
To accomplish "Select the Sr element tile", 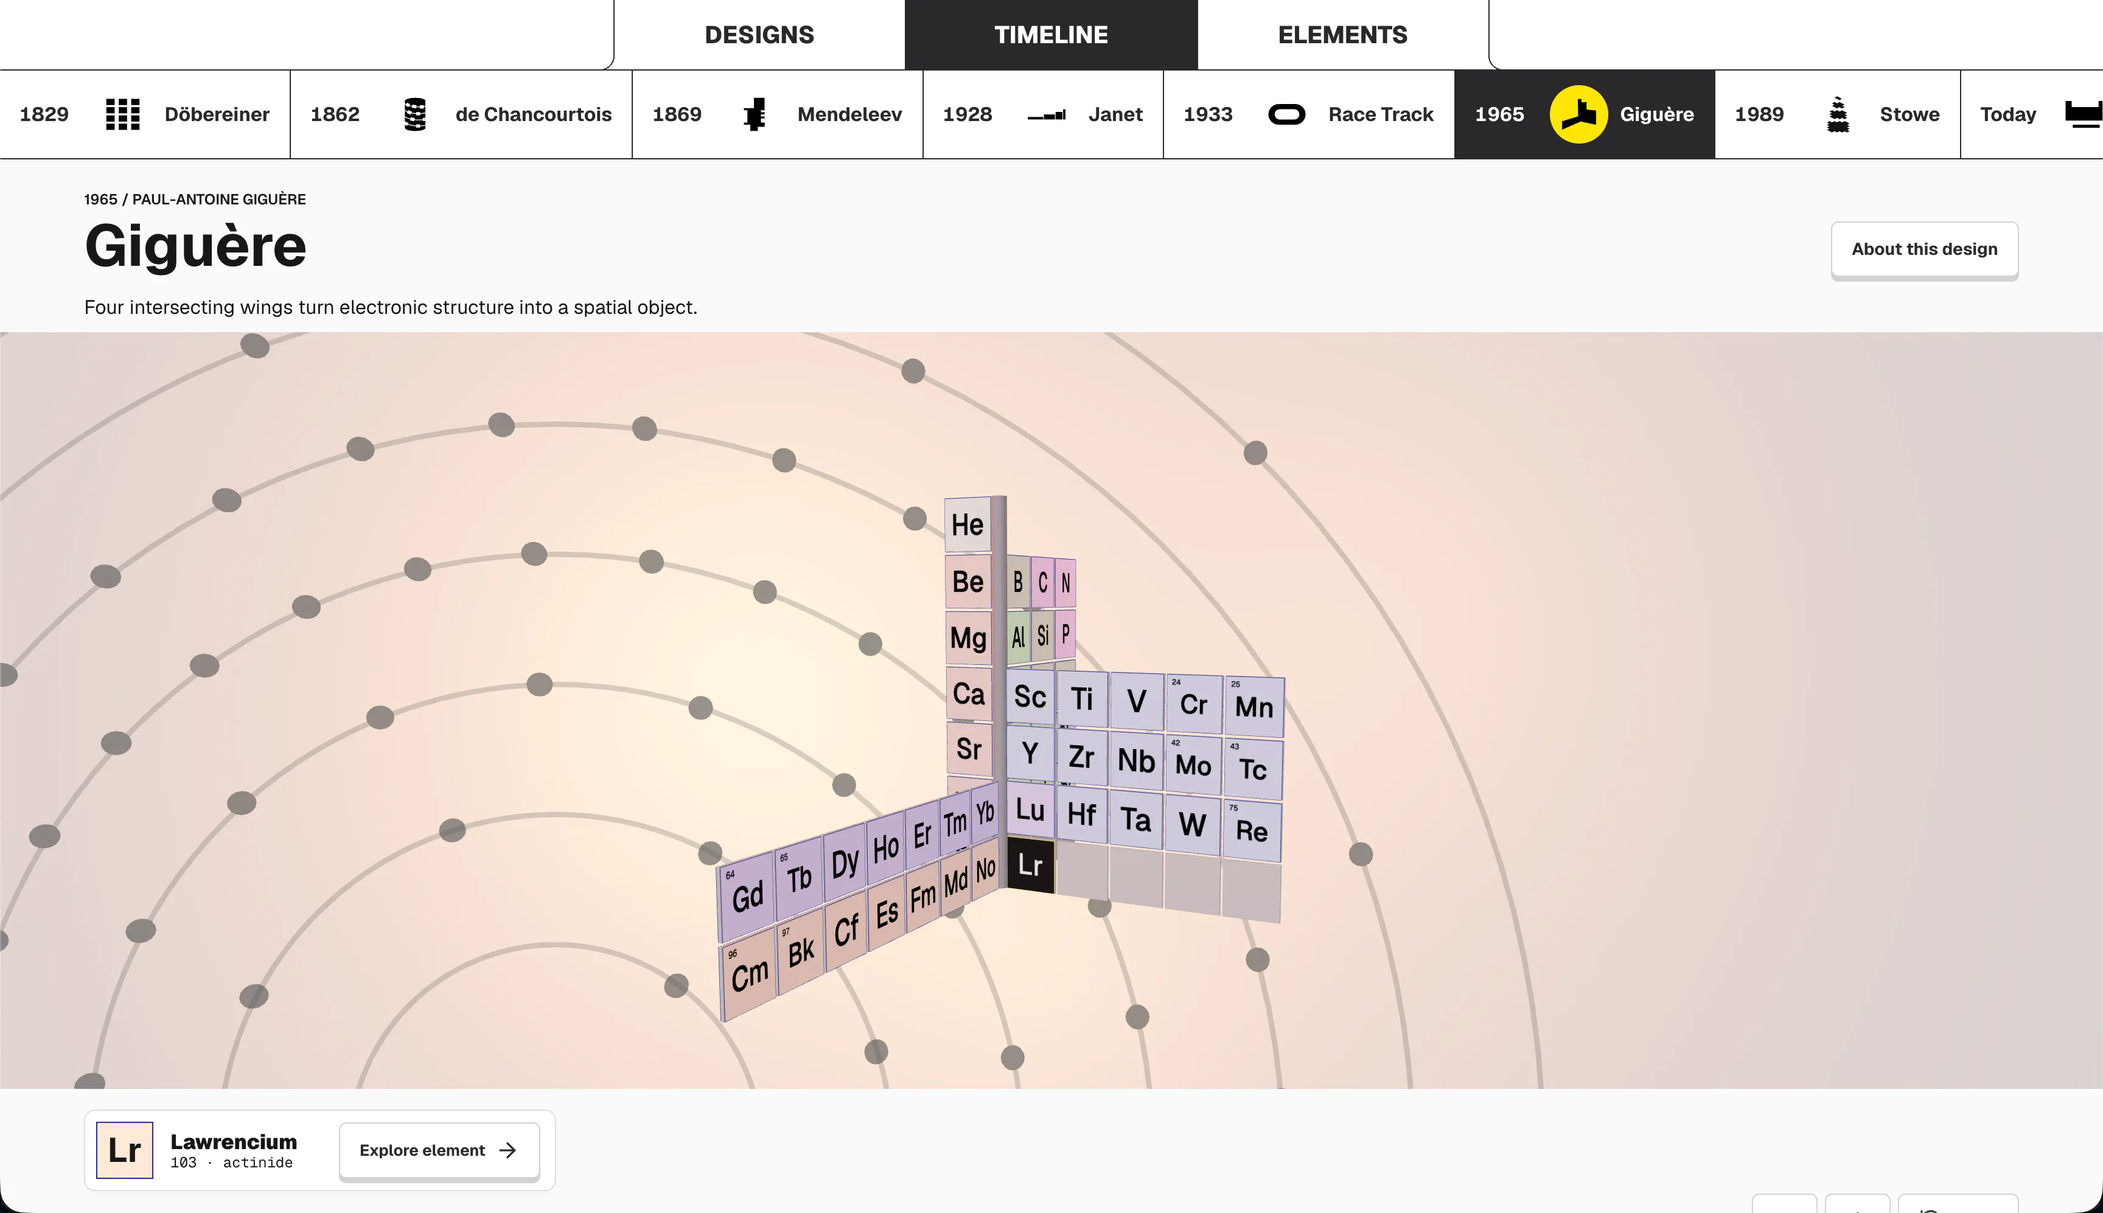I will point(969,748).
